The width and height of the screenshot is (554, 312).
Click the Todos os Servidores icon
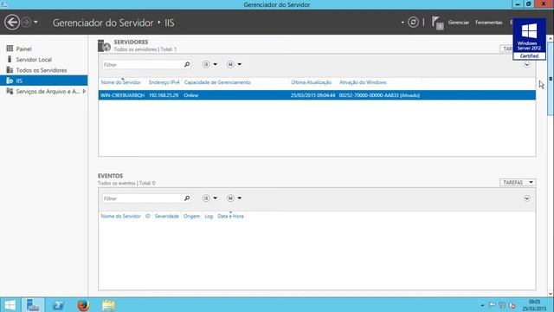pyautogui.click(x=10, y=69)
